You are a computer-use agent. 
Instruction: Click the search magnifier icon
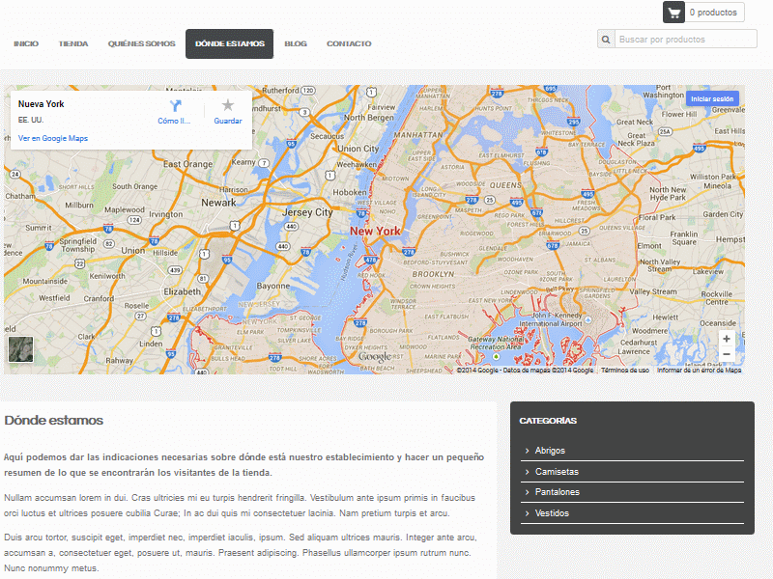click(x=606, y=39)
